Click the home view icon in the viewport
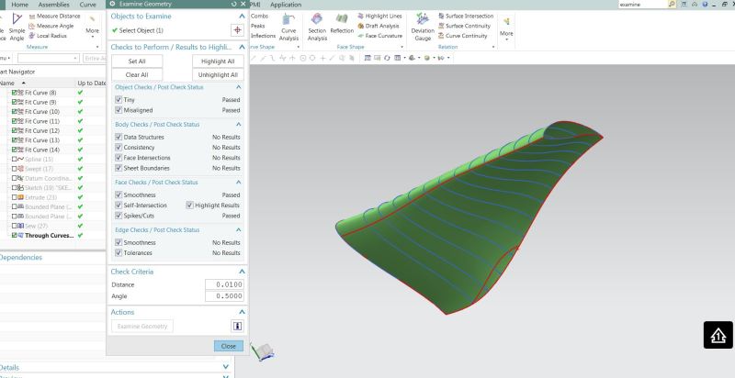The height and width of the screenshot is (378, 735). click(718, 335)
